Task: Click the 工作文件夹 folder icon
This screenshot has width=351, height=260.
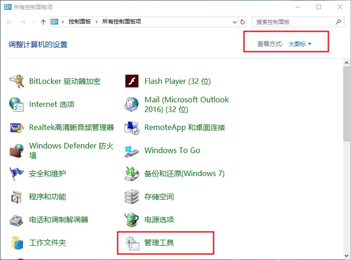Action: click(17, 243)
